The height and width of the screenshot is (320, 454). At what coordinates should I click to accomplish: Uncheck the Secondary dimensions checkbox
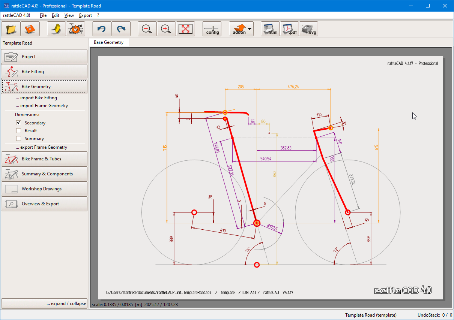[19, 123]
